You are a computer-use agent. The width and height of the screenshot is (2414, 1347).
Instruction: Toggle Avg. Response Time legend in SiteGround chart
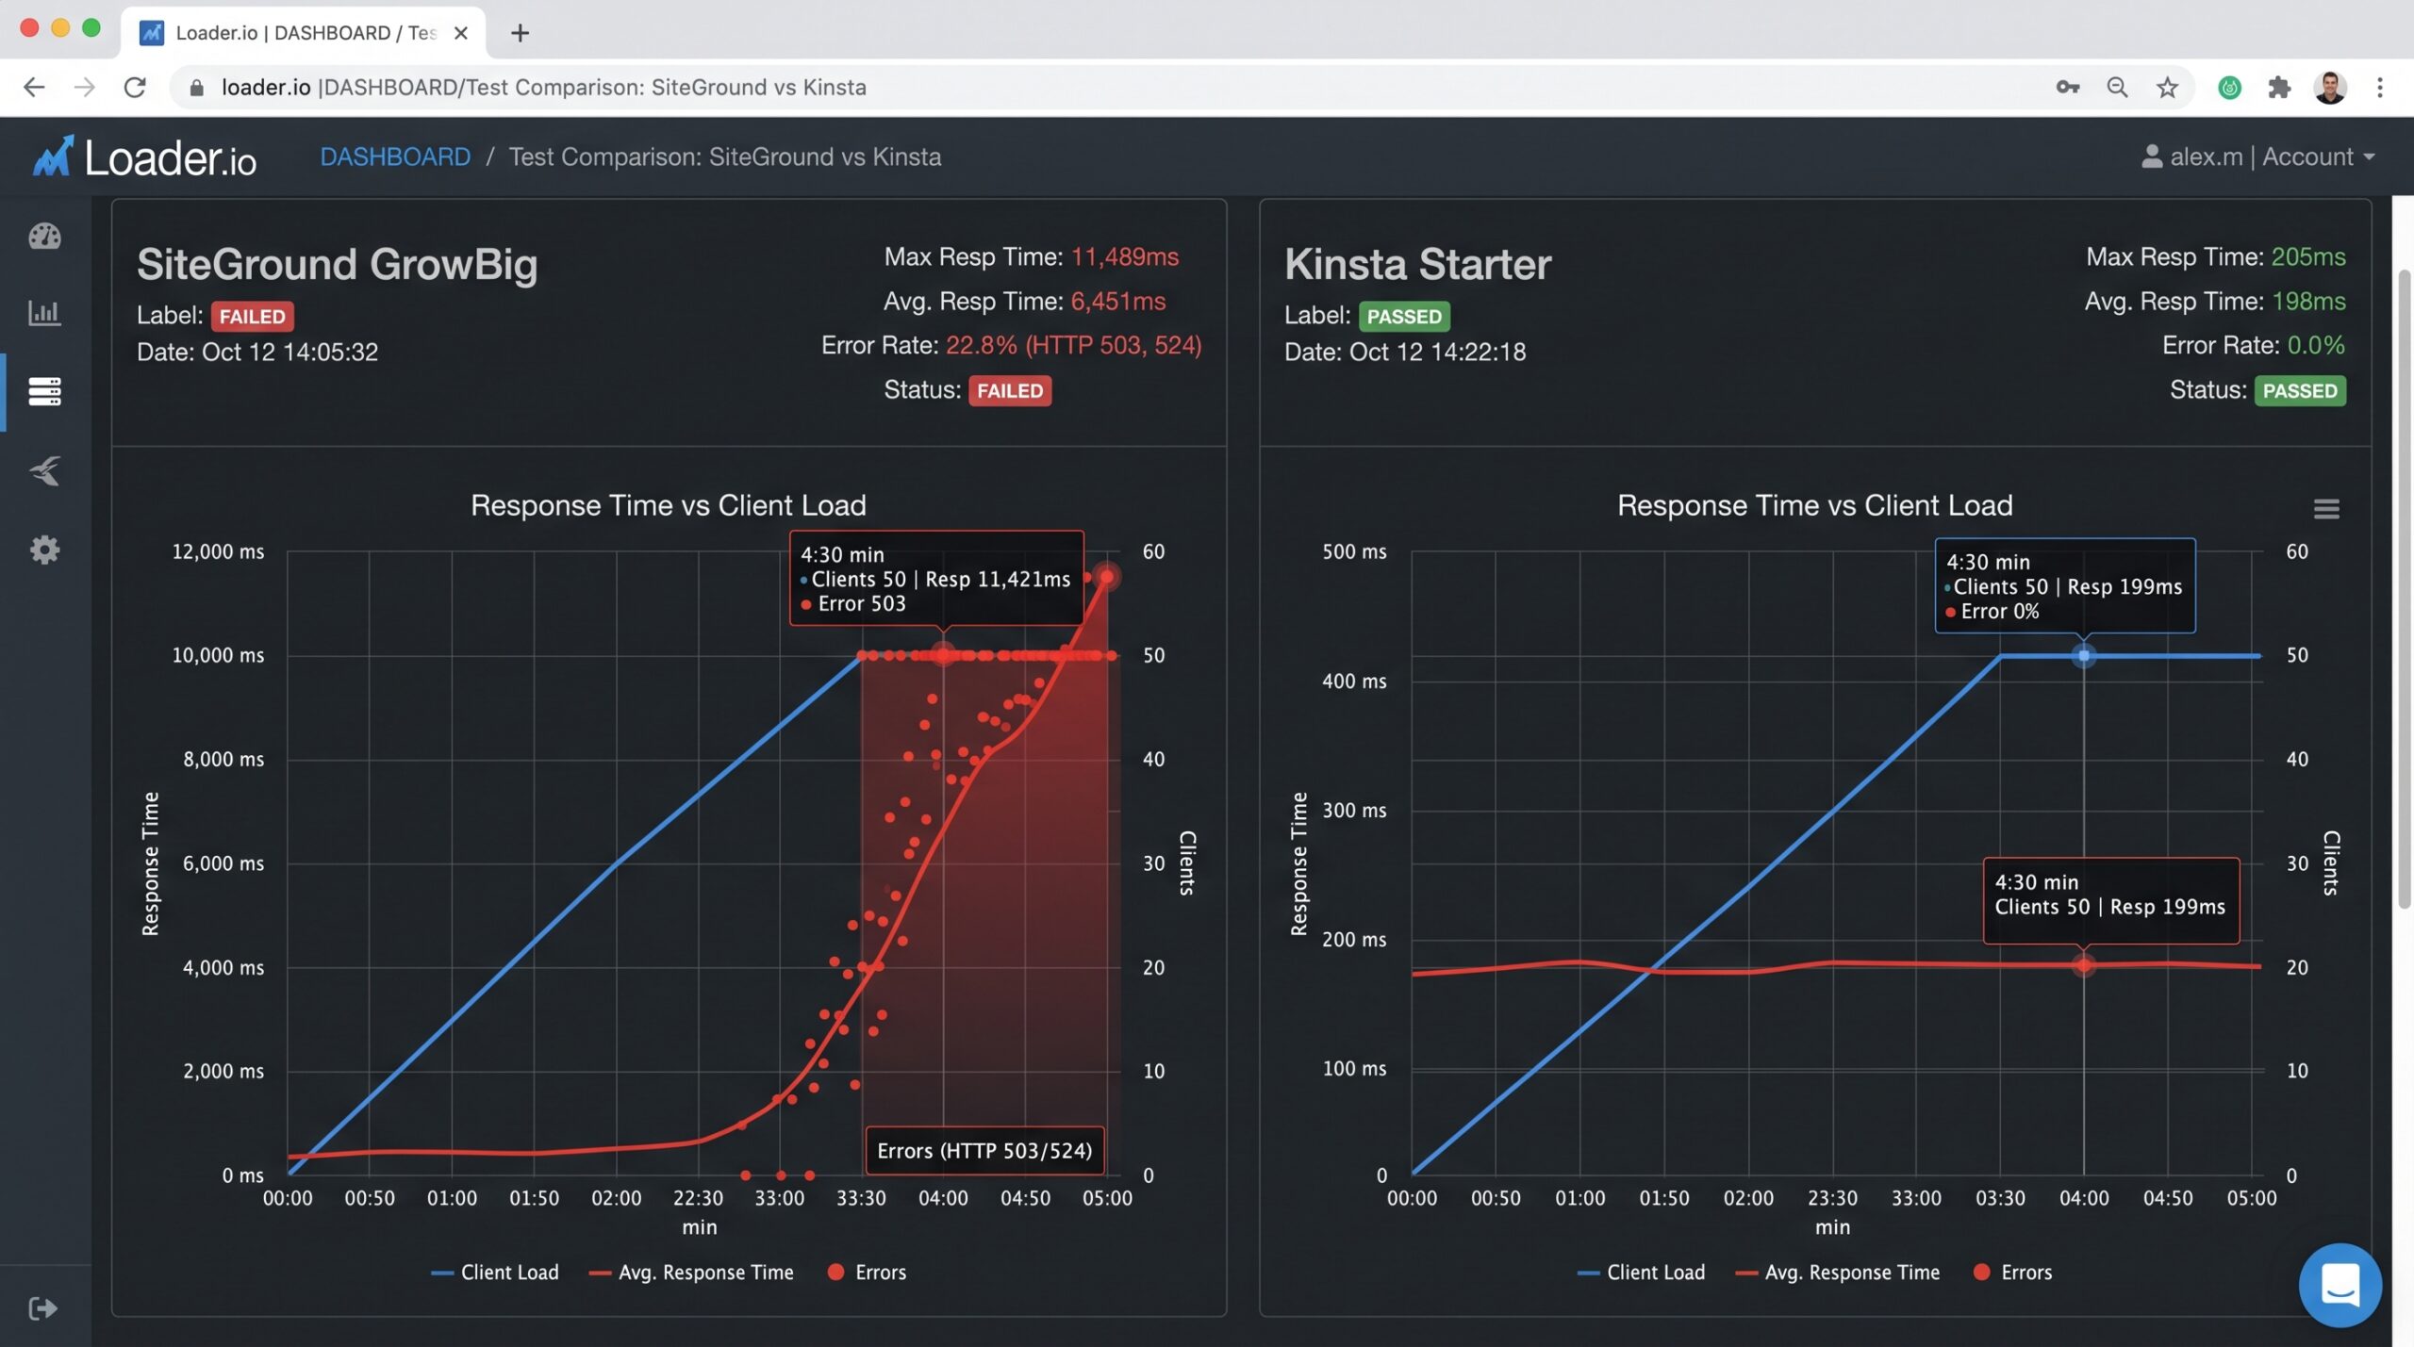690,1273
